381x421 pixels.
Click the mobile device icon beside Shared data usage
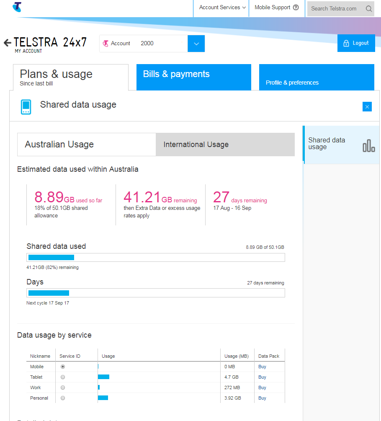(26, 107)
